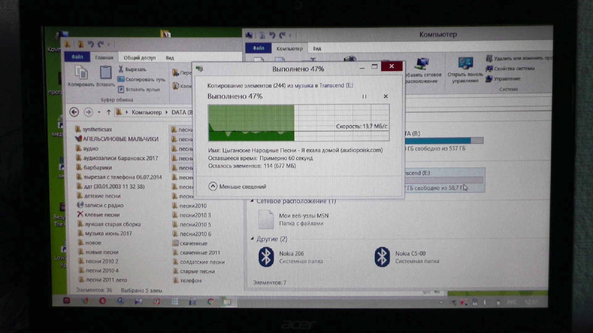Switch to details view in Компьютер window
This screenshot has height=333, width=593.
point(427,292)
